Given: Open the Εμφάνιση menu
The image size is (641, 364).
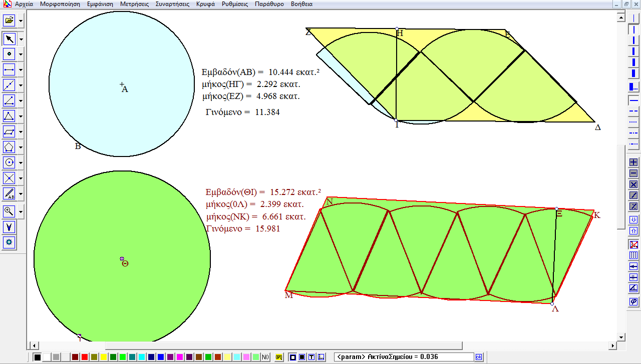Looking at the screenshot, I should click(x=100, y=4).
